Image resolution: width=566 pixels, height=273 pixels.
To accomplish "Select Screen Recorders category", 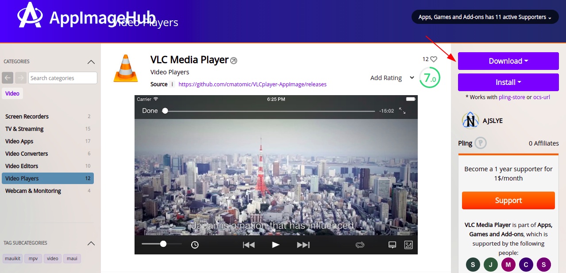I will (x=48, y=116).
